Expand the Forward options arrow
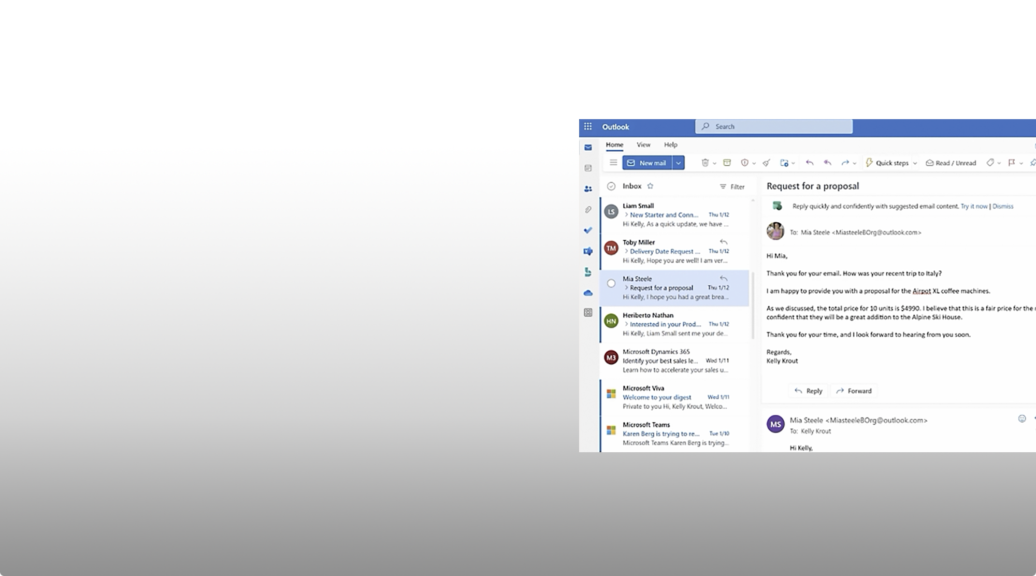 pos(854,163)
